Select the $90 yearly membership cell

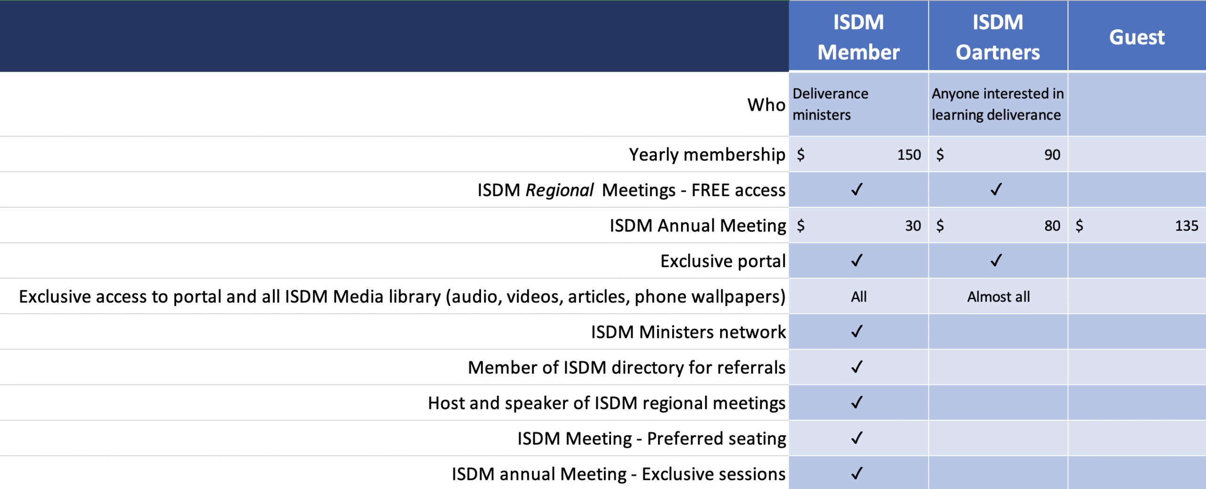997,155
